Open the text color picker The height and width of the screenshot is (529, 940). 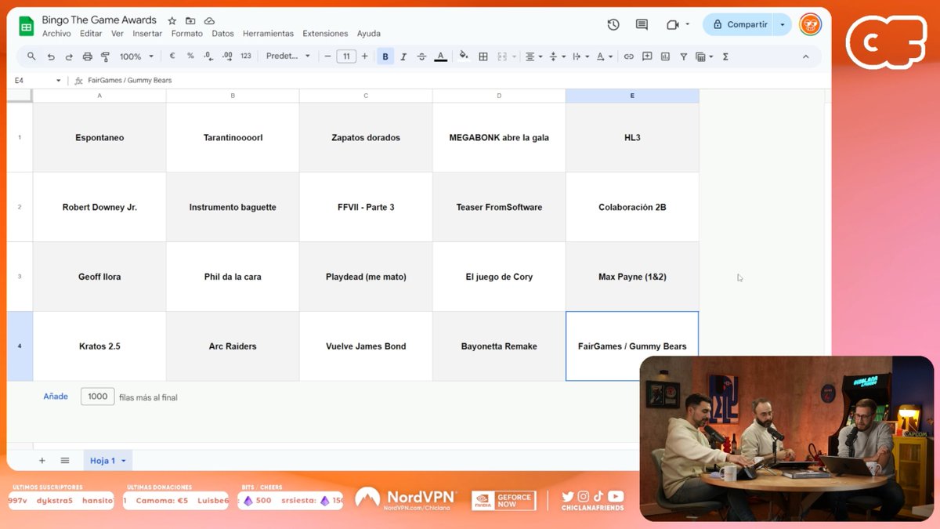440,56
